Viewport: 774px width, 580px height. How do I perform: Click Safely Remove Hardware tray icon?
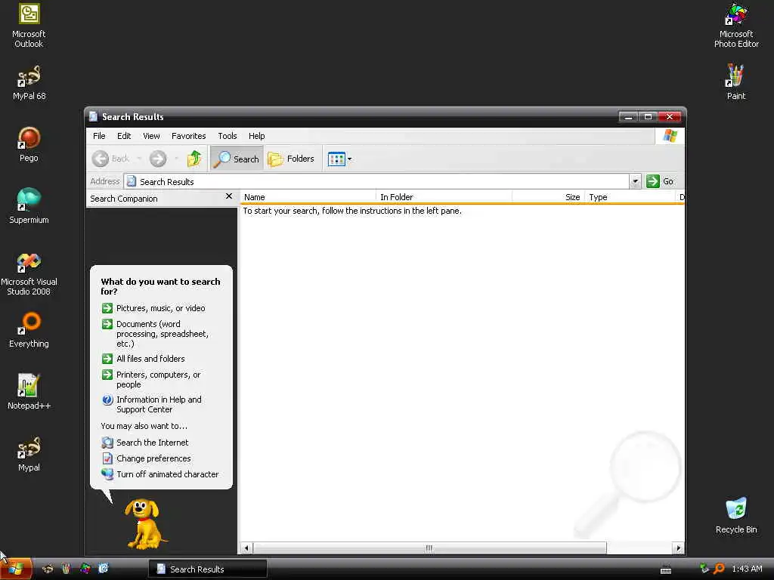tap(704, 569)
